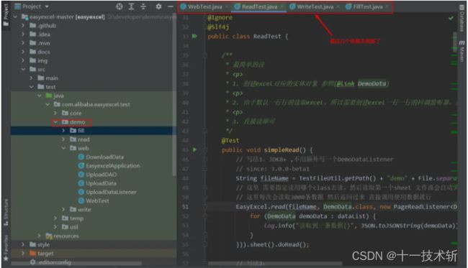Screen dimensions: 468x268
Task: Expand the .idea folder
Action: point(23,34)
